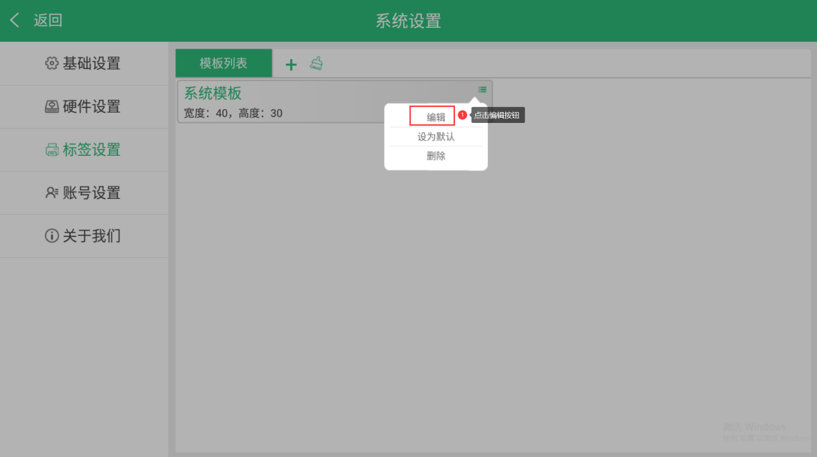817x457 pixels.
Task: Choose 删除 from the popup menu
Action: (x=436, y=156)
